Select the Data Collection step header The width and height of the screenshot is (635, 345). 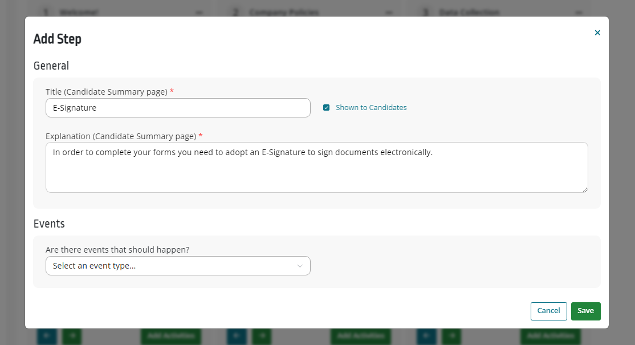[469, 13]
